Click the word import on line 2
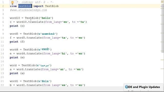The height and width of the screenshot is (92, 164). click(x=38, y=6)
